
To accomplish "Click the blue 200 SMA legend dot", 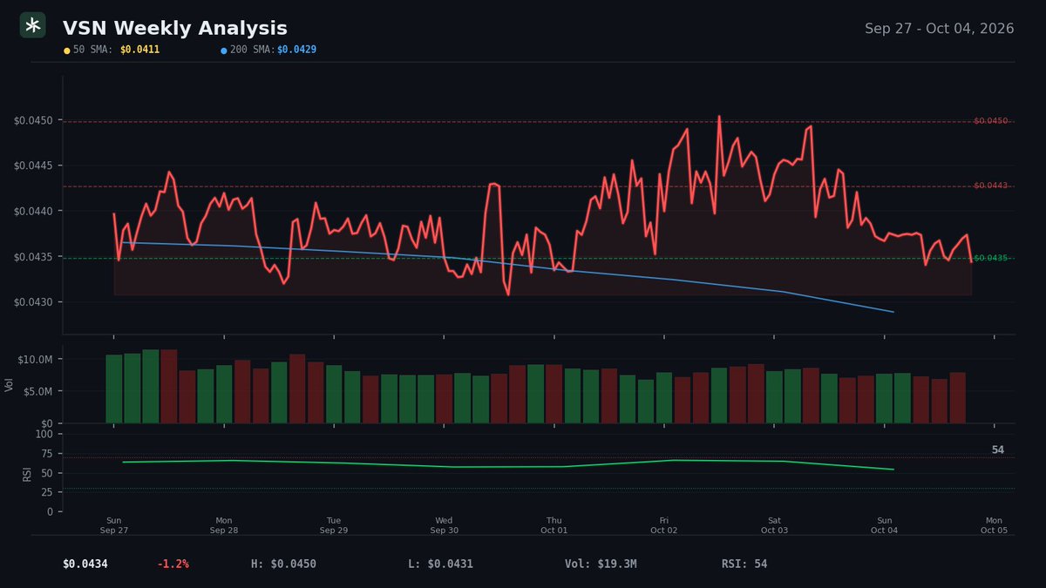I will point(224,51).
